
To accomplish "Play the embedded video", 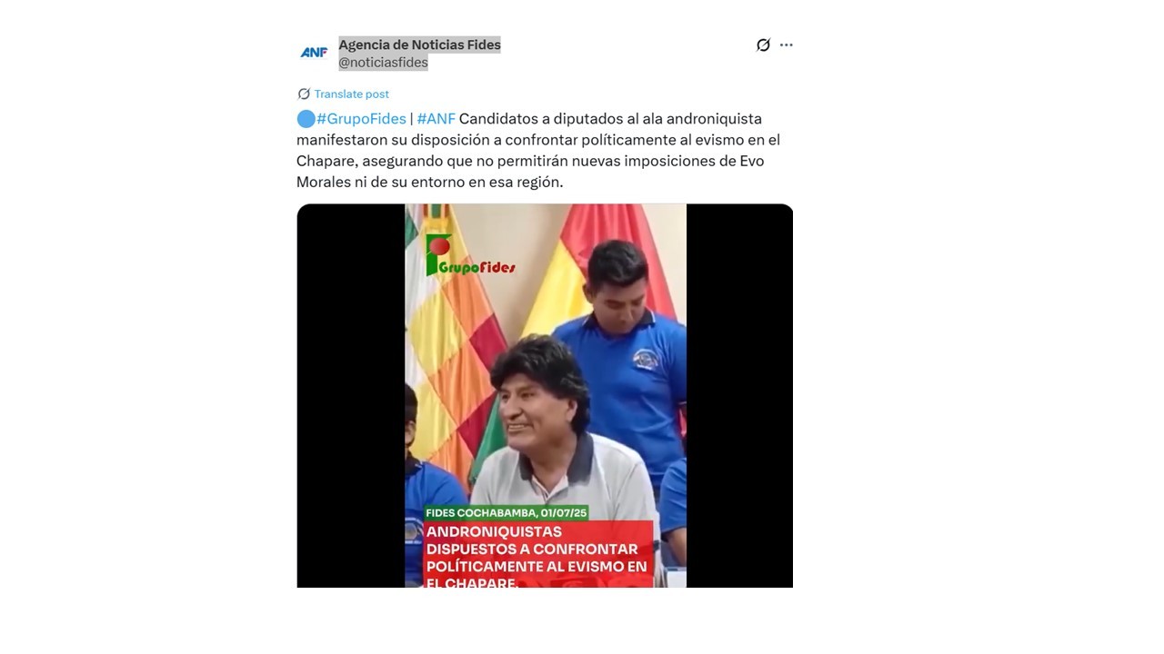I will point(545,395).
